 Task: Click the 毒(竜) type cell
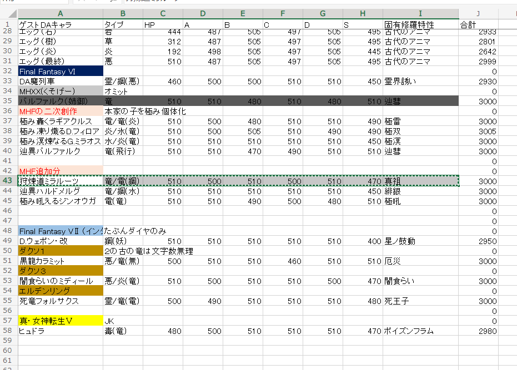click(123, 331)
